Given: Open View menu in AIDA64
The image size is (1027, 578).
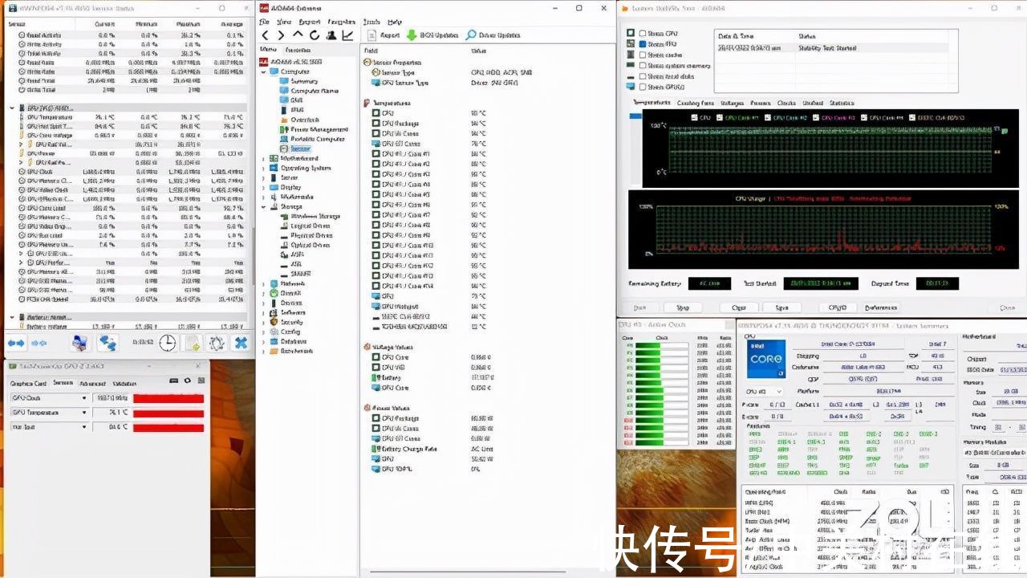Looking at the screenshot, I should pos(282,22).
